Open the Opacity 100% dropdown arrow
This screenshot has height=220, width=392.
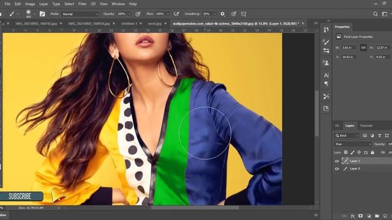pyautogui.click(x=129, y=14)
